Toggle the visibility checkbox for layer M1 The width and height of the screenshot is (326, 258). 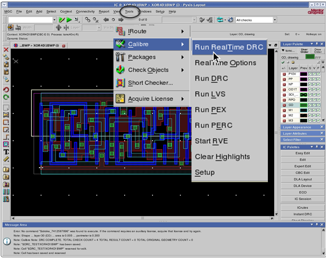pos(314,110)
